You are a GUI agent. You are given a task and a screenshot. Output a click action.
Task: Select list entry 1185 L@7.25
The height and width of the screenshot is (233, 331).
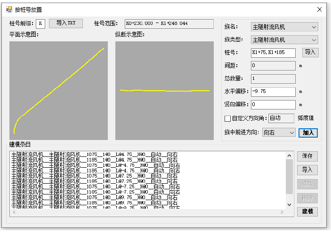tap(94, 181)
